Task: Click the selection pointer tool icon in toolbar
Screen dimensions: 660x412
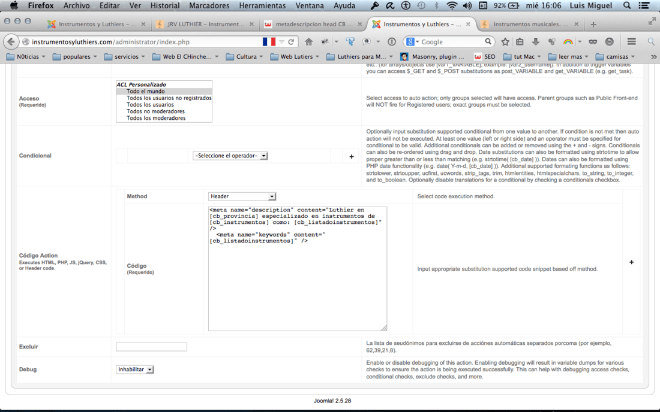Action: tap(350, 41)
